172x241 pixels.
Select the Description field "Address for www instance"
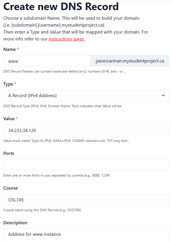point(86,235)
